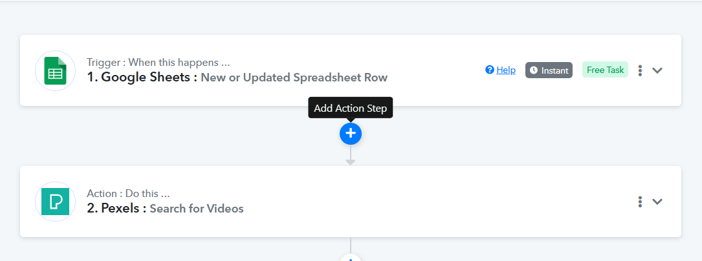Click 'Action : Do this' text
The image size is (702, 261).
click(x=128, y=194)
